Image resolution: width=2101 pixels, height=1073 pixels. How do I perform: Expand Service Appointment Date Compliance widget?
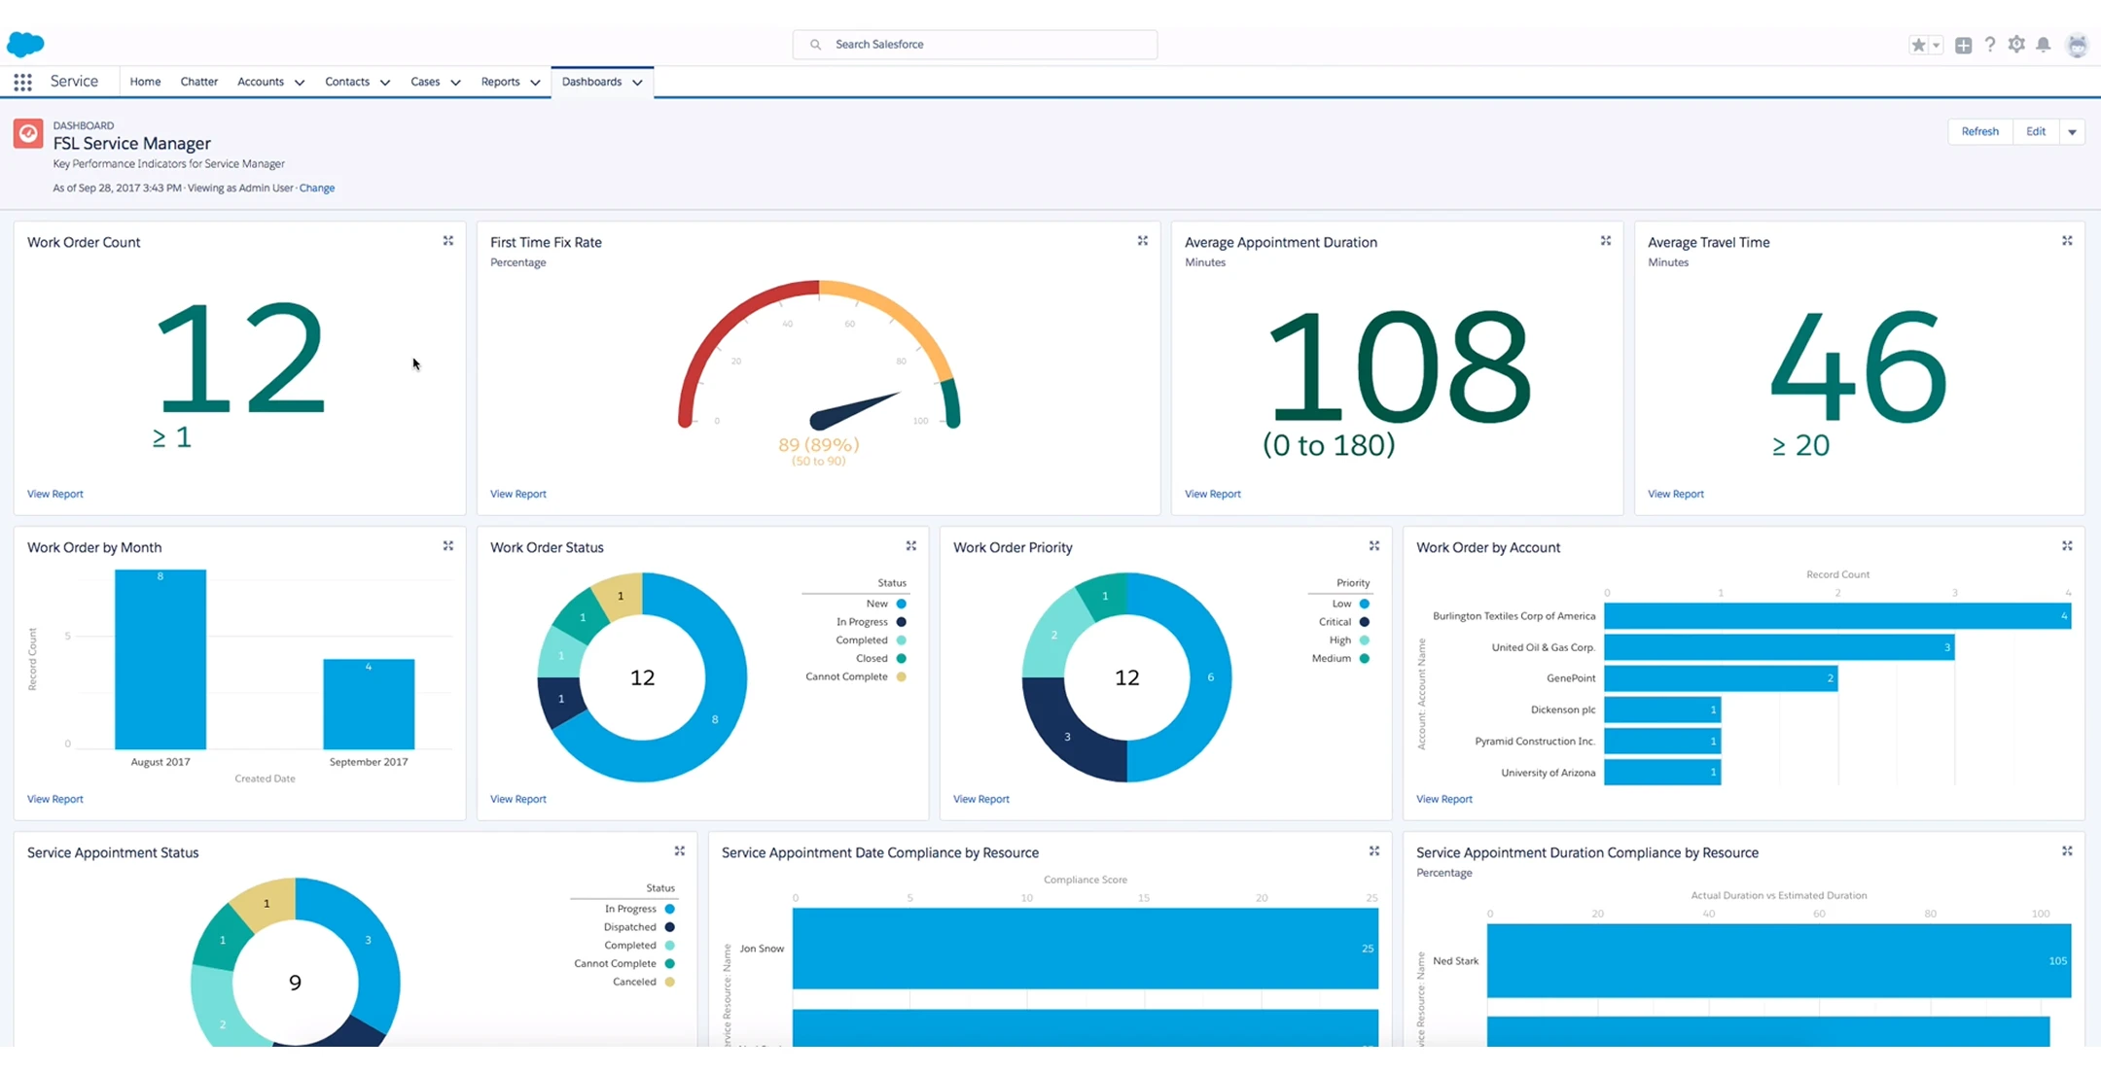click(x=1374, y=851)
